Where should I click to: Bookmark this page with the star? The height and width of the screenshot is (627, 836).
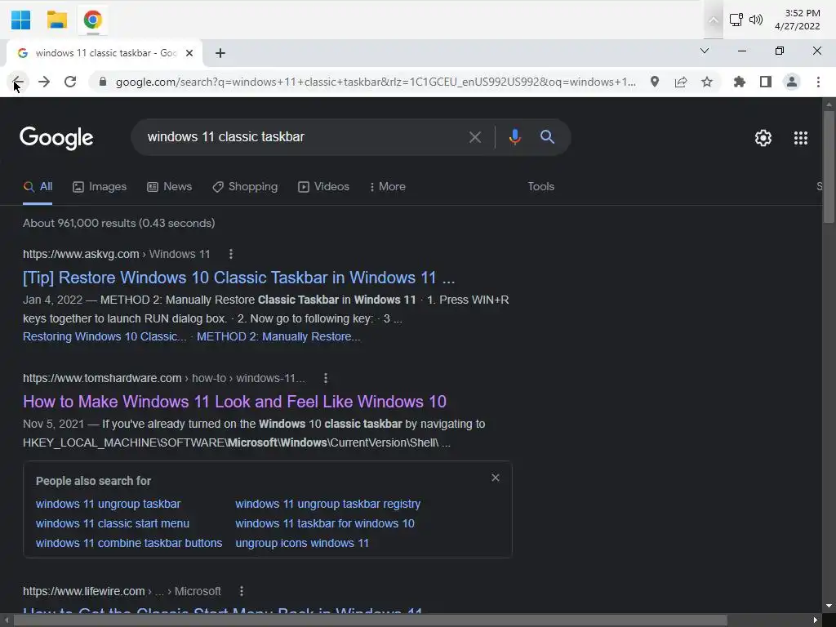[707, 82]
